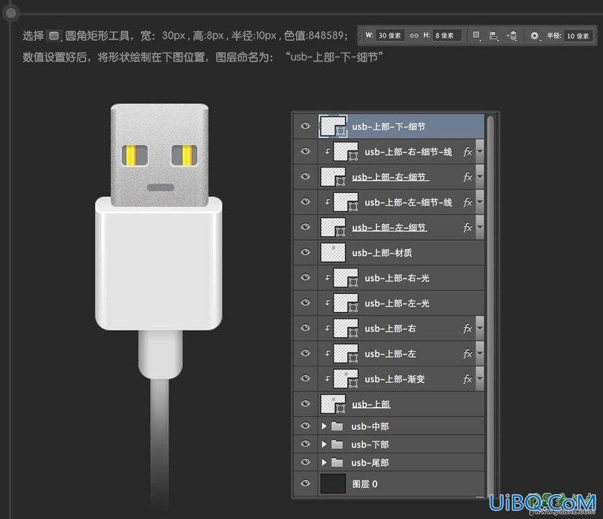Toggle visibility of usb-中部 group
The height and width of the screenshot is (519, 603).
point(306,426)
